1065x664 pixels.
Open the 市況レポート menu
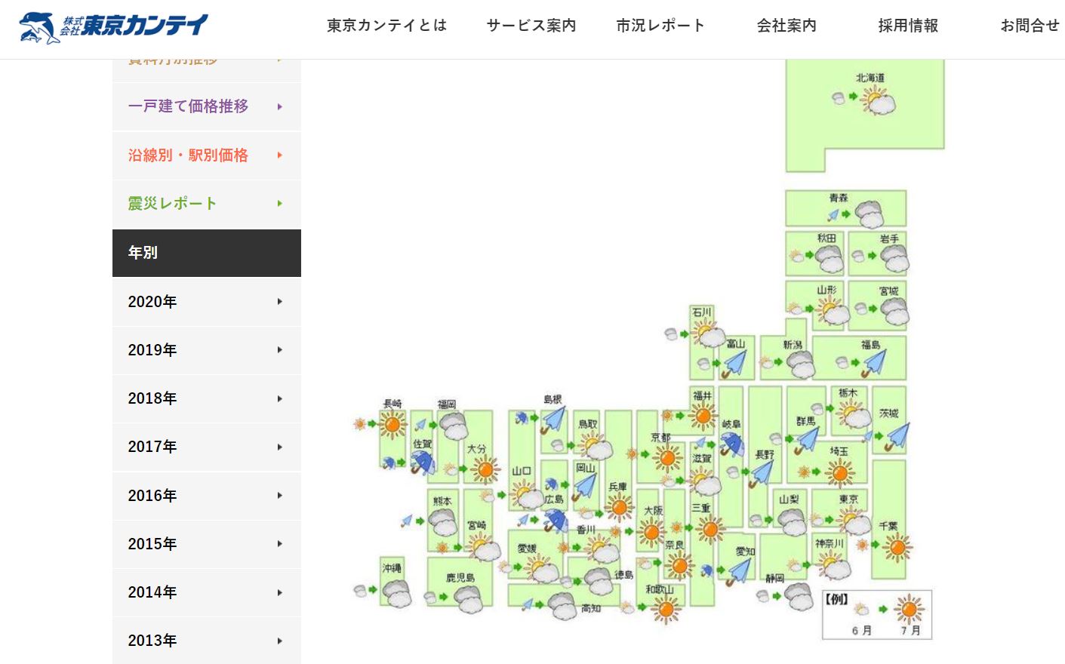click(x=660, y=26)
